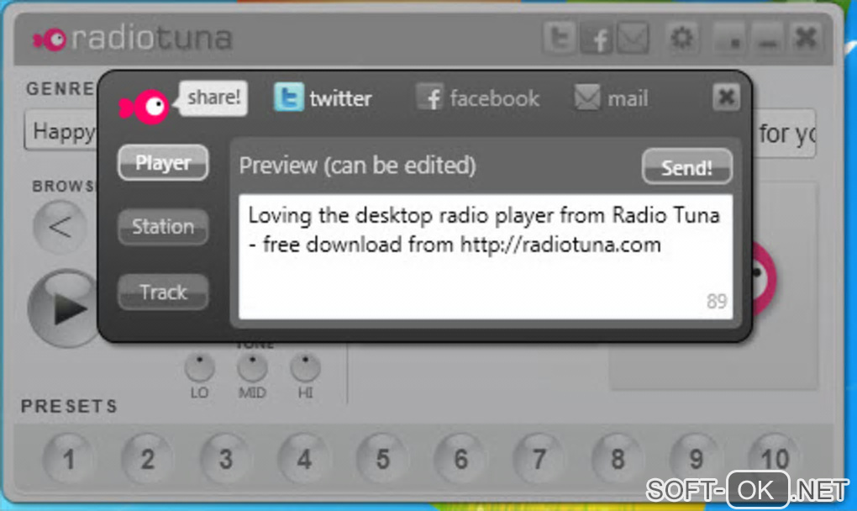This screenshot has width=857, height=511.
Task: Click the MID tone knob
Action: 252,367
